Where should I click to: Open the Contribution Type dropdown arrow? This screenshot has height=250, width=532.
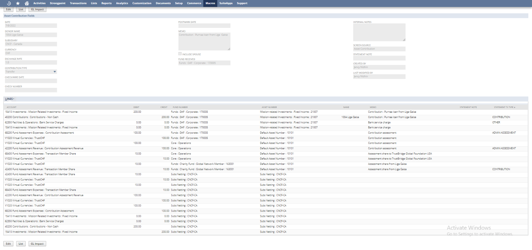[55, 72]
